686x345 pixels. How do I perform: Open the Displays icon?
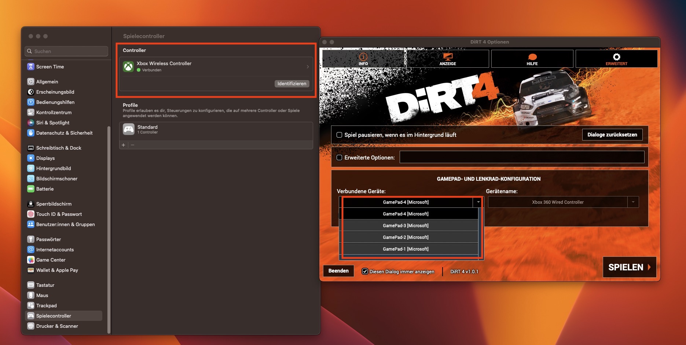(x=31, y=158)
